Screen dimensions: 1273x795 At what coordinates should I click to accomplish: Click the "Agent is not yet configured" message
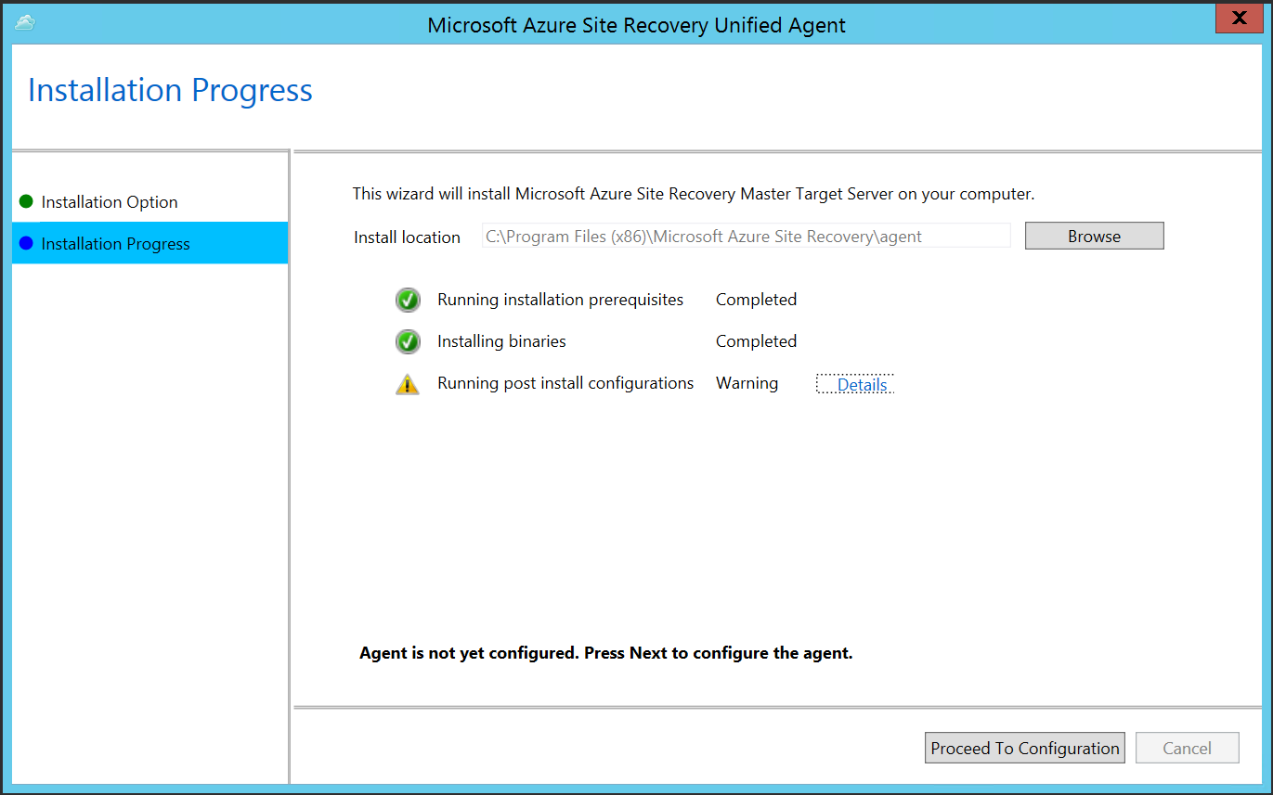click(x=605, y=653)
